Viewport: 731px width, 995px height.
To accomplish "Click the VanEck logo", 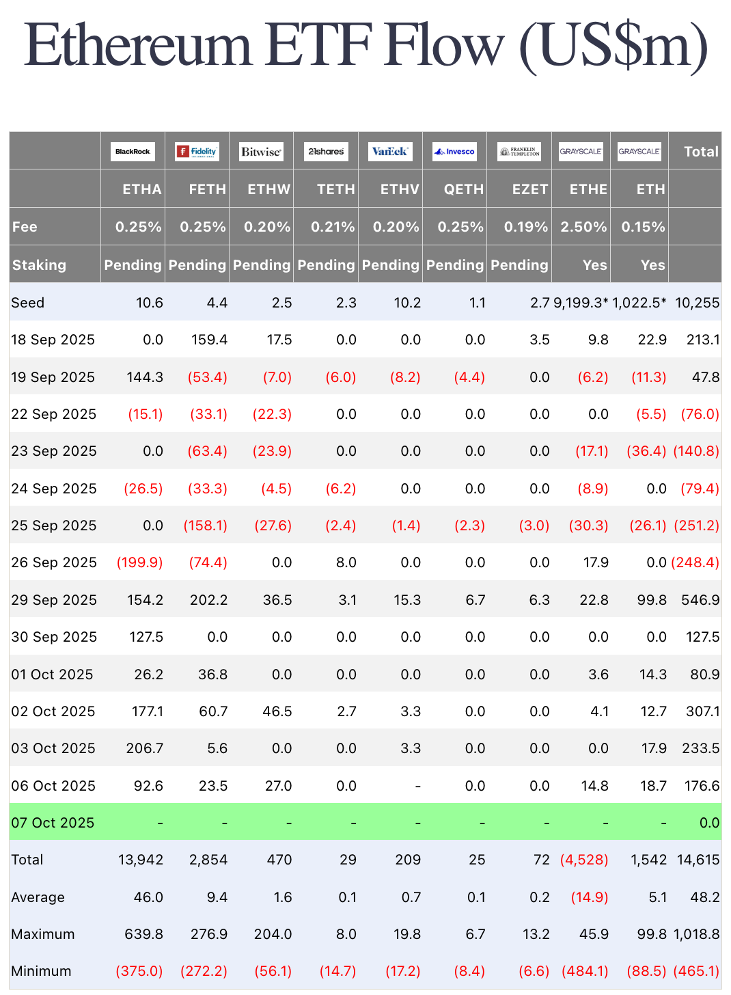I will [x=390, y=152].
